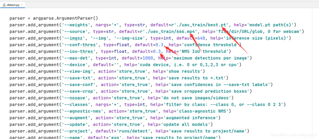
Task: Click the '--device' argument string
Action: click(x=76, y=65)
